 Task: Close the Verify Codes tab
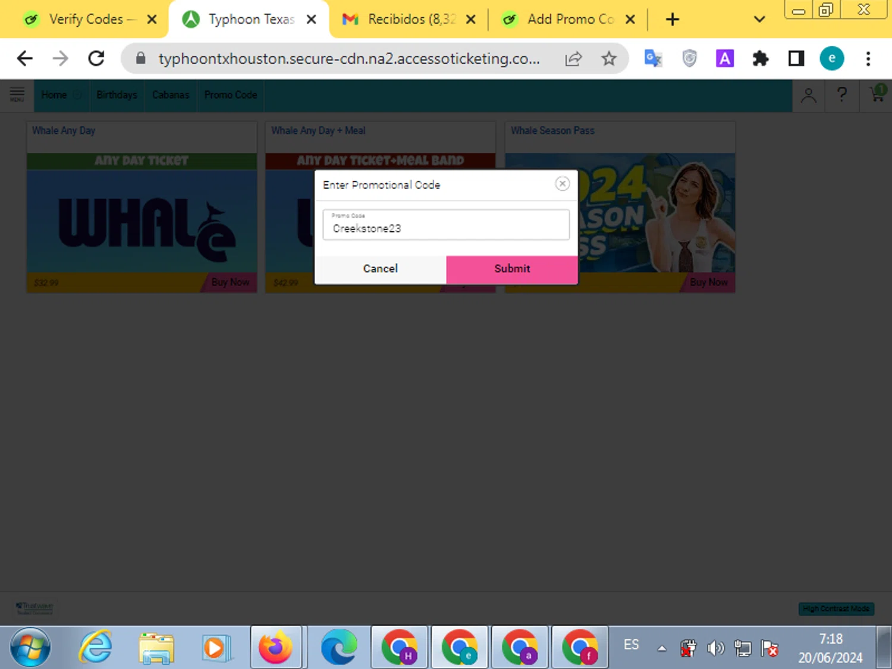pyautogui.click(x=152, y=20)
